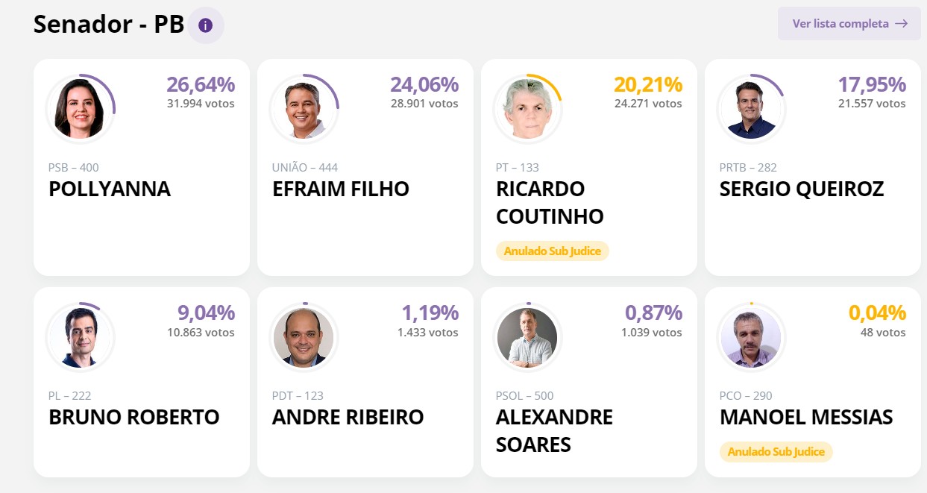This screenshot has height=493, width=927.
Task: Click the 26,64% vote percentage
Action: [x=201, y=85]
